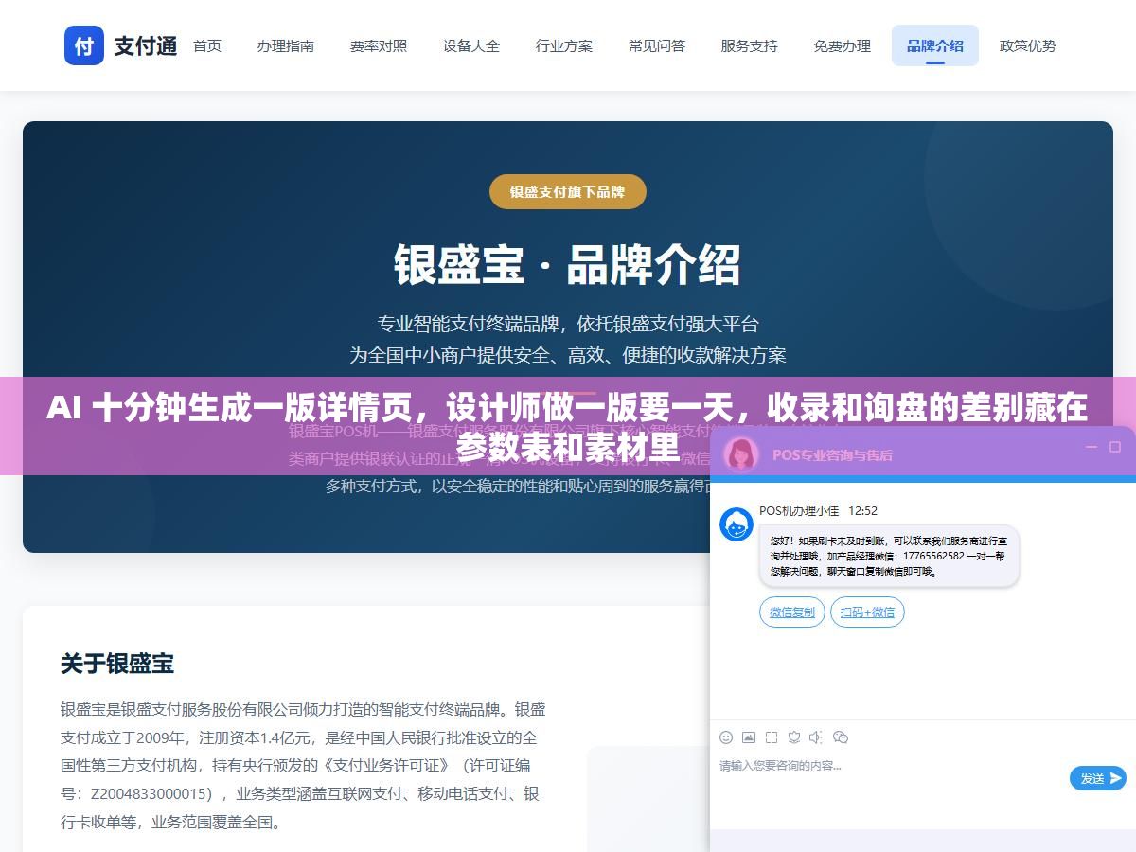Click the 为全国中小商户提供安全 subtitle line

click(x=568, y=355)
